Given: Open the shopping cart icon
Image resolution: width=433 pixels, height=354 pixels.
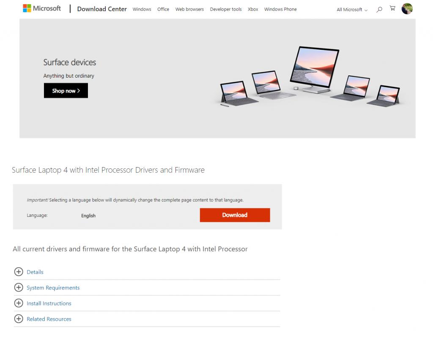Looking at the screenshot, I should click(x=392, y=9).
